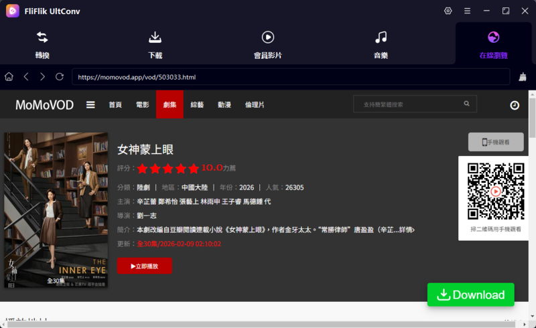Click the search magnifier icon
This screenshot has width=536, height=328.
pos(467,104)
